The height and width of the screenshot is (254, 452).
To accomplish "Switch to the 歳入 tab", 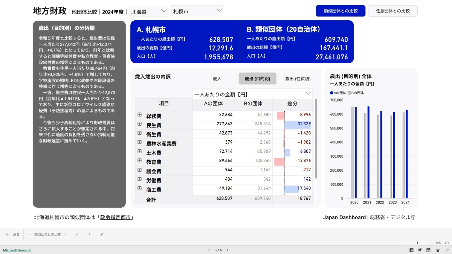I will click(217, 79).
